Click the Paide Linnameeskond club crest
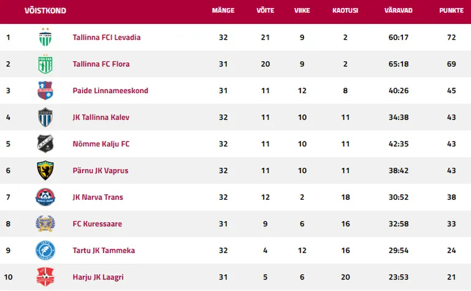This screenshot has width=471, height=291. click(45, 90)
